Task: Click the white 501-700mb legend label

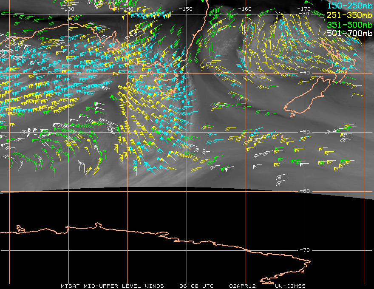Action: [x=349, y=33]
